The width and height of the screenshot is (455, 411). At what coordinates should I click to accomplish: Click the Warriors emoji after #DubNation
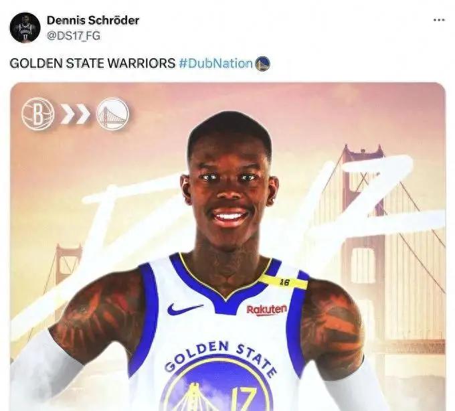point(262,64)
